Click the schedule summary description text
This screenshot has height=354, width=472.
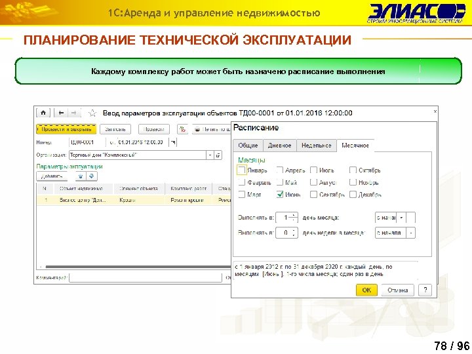[313, 270]
